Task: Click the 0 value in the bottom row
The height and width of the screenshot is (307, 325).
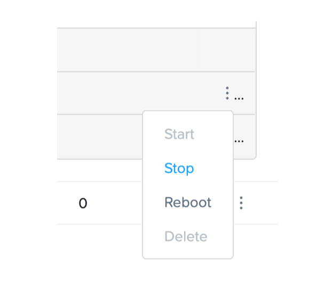Action: (x=83, y=203)
